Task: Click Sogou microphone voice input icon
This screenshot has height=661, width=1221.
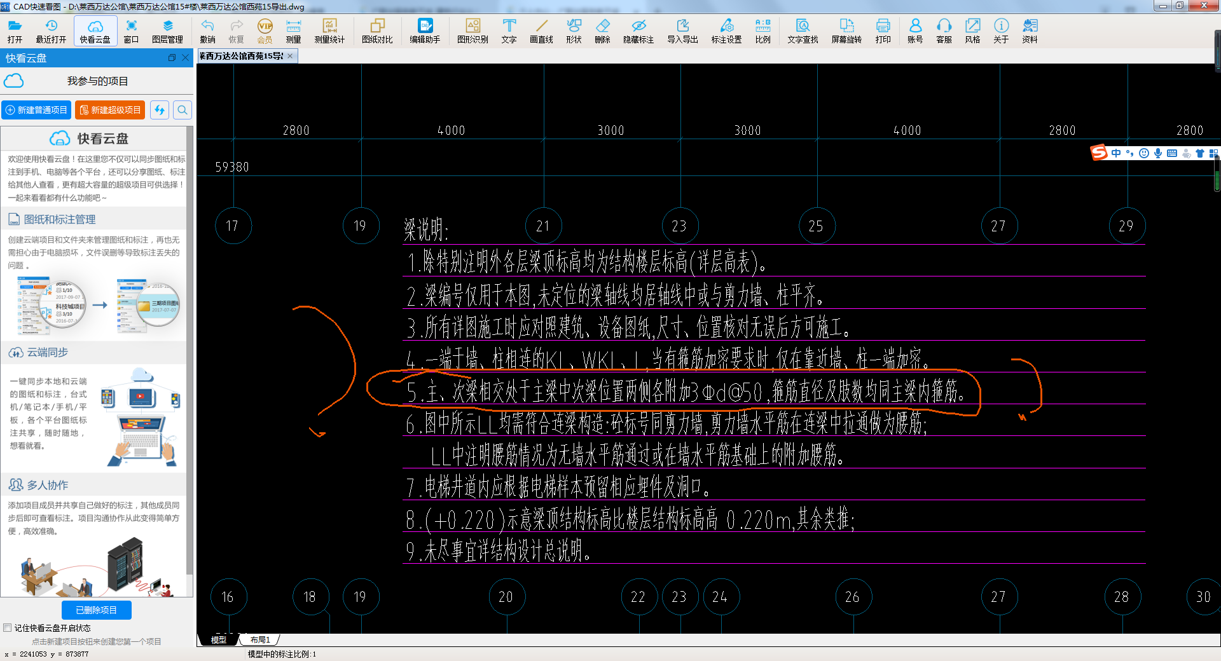Action: point(1158,153)
